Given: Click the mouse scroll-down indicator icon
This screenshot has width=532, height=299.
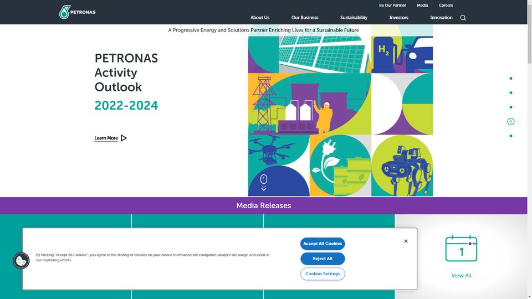Looking at the screenshot, I should pos(264,182).
